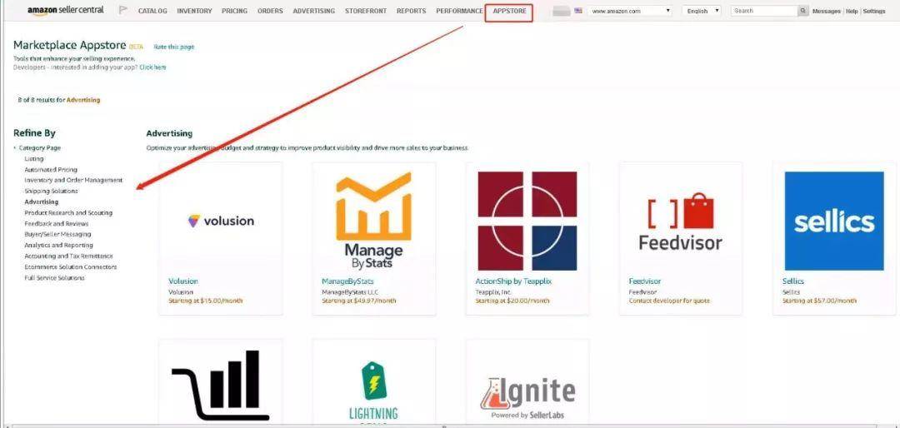Click the Help link in header
900x428 pixels.
tap(852, 12)
